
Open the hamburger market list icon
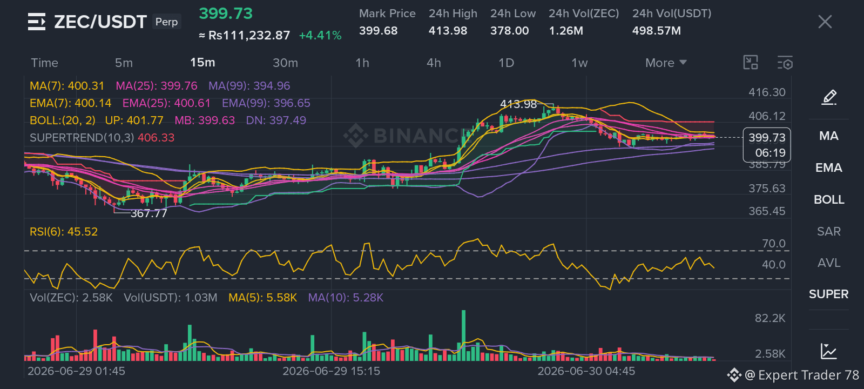click(x=37, y=22)
